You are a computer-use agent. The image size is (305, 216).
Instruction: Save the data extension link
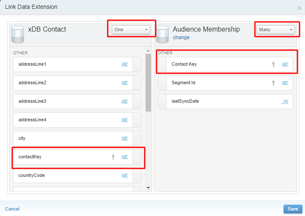tap(293, 209)
